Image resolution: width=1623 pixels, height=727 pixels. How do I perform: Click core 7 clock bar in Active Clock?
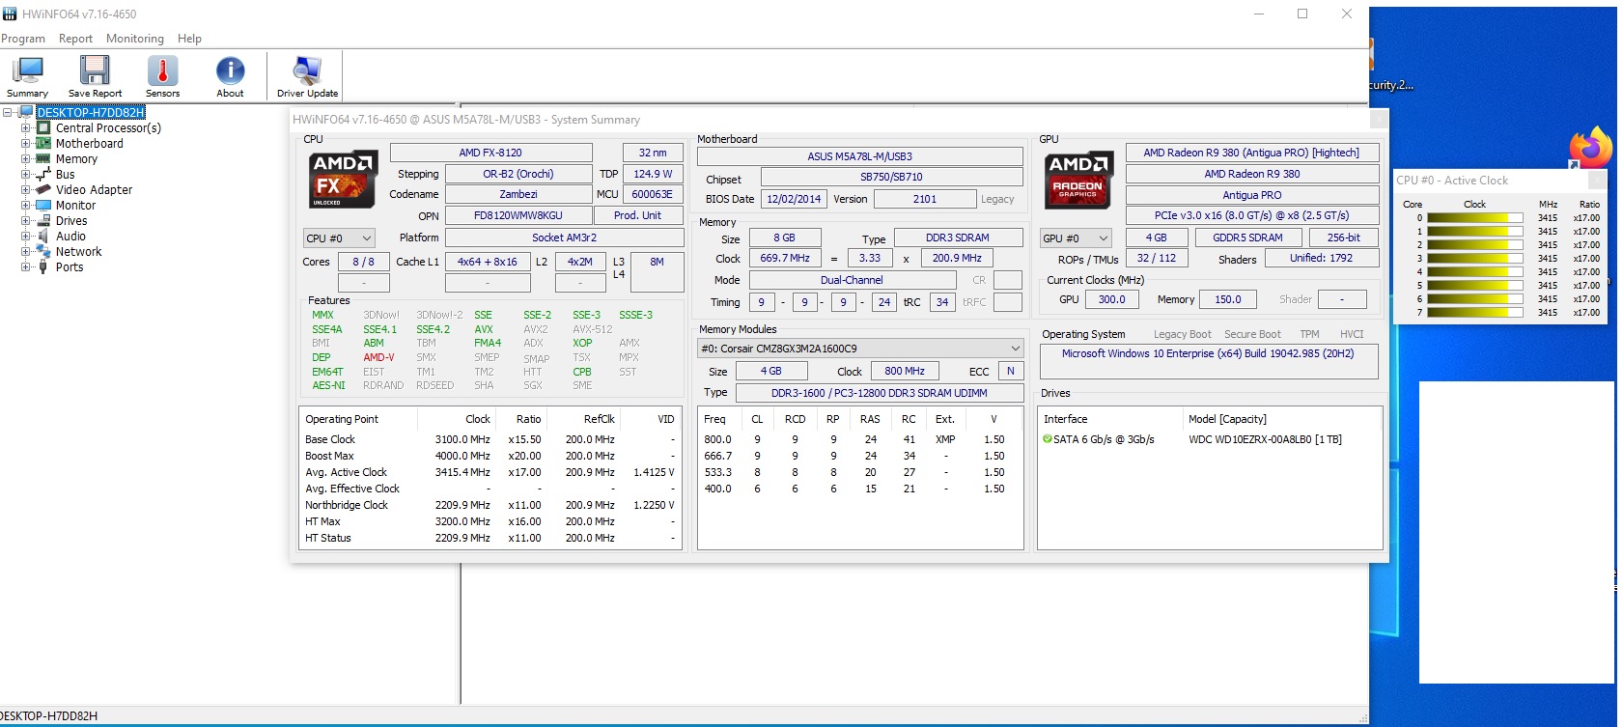coord(1474,313)
